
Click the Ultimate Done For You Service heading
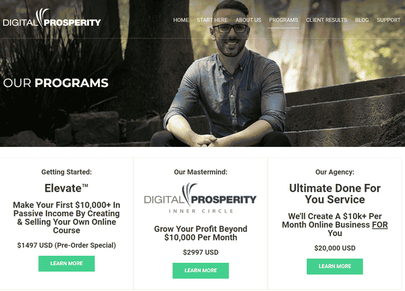point(335,194)
